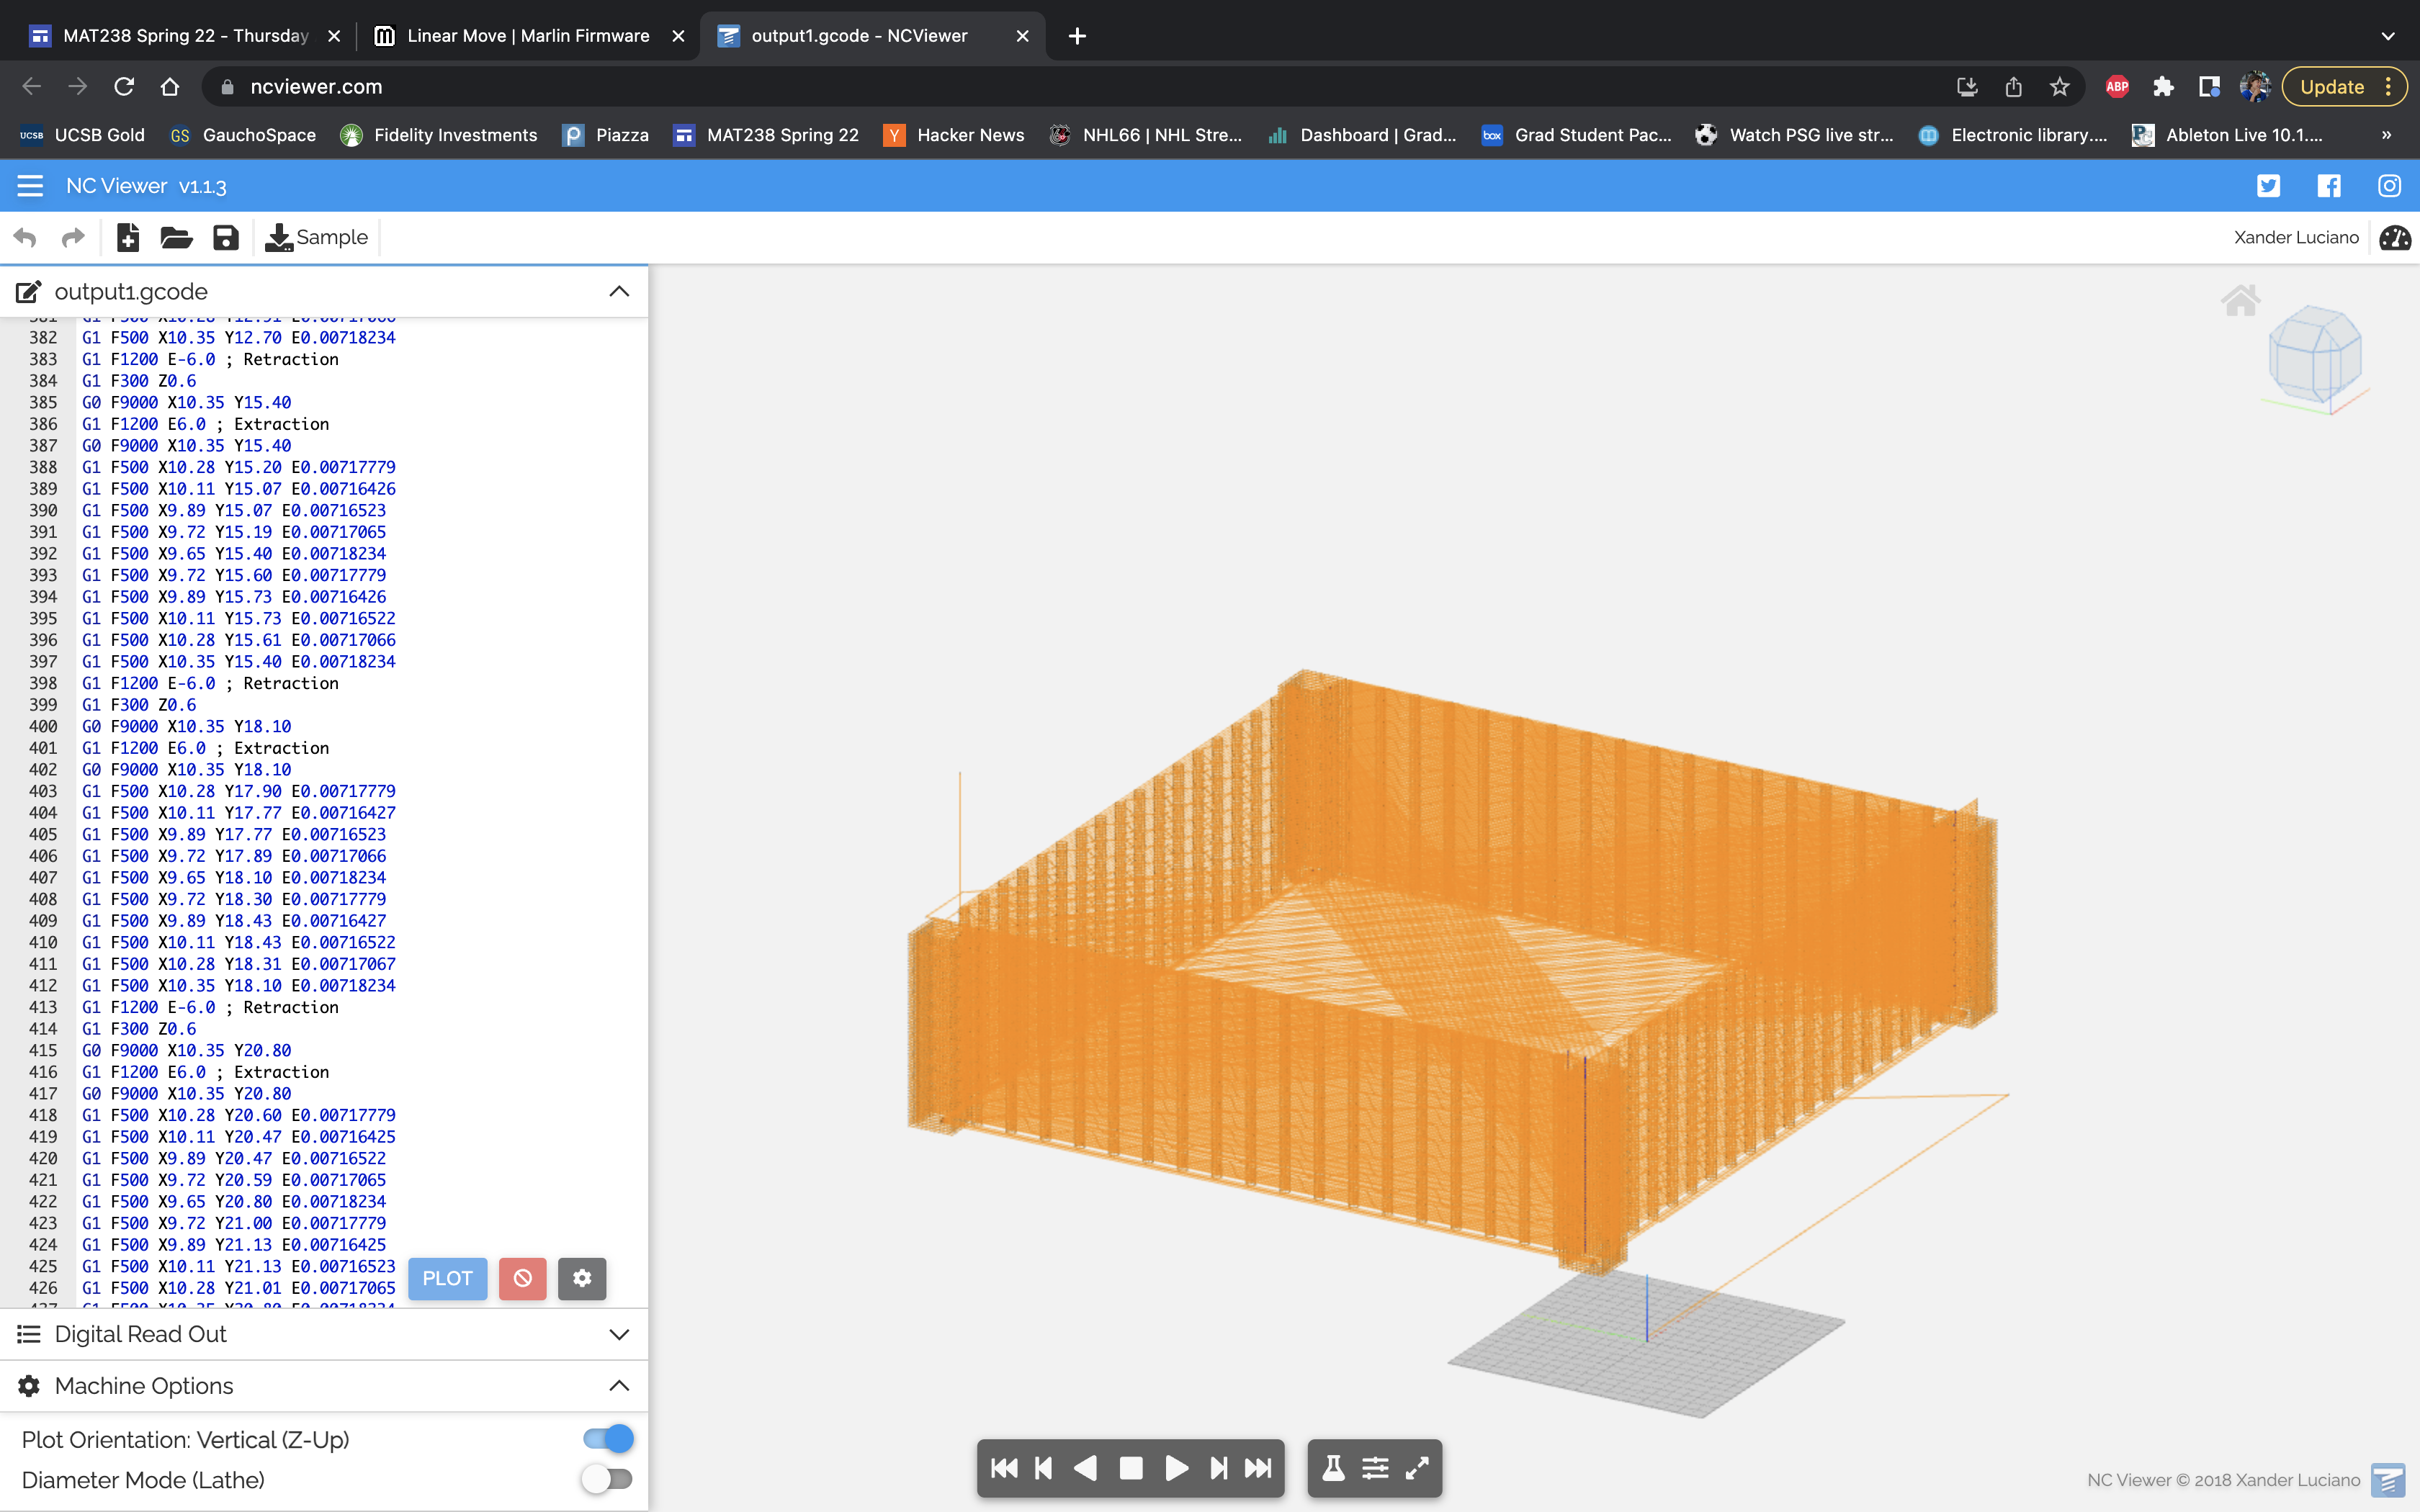Click the blue PLOT button
2420x1512 pixels.
(447, 1278)
